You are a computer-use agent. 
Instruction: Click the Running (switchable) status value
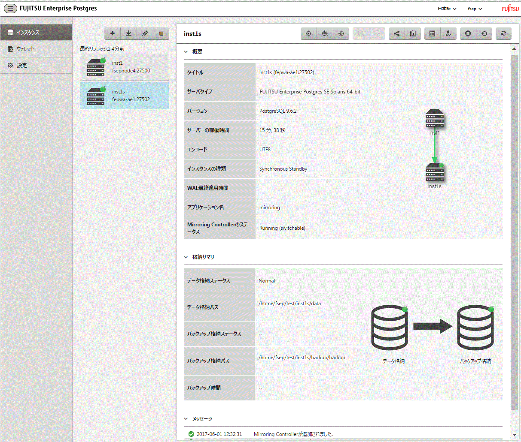[x=282, y=228]
